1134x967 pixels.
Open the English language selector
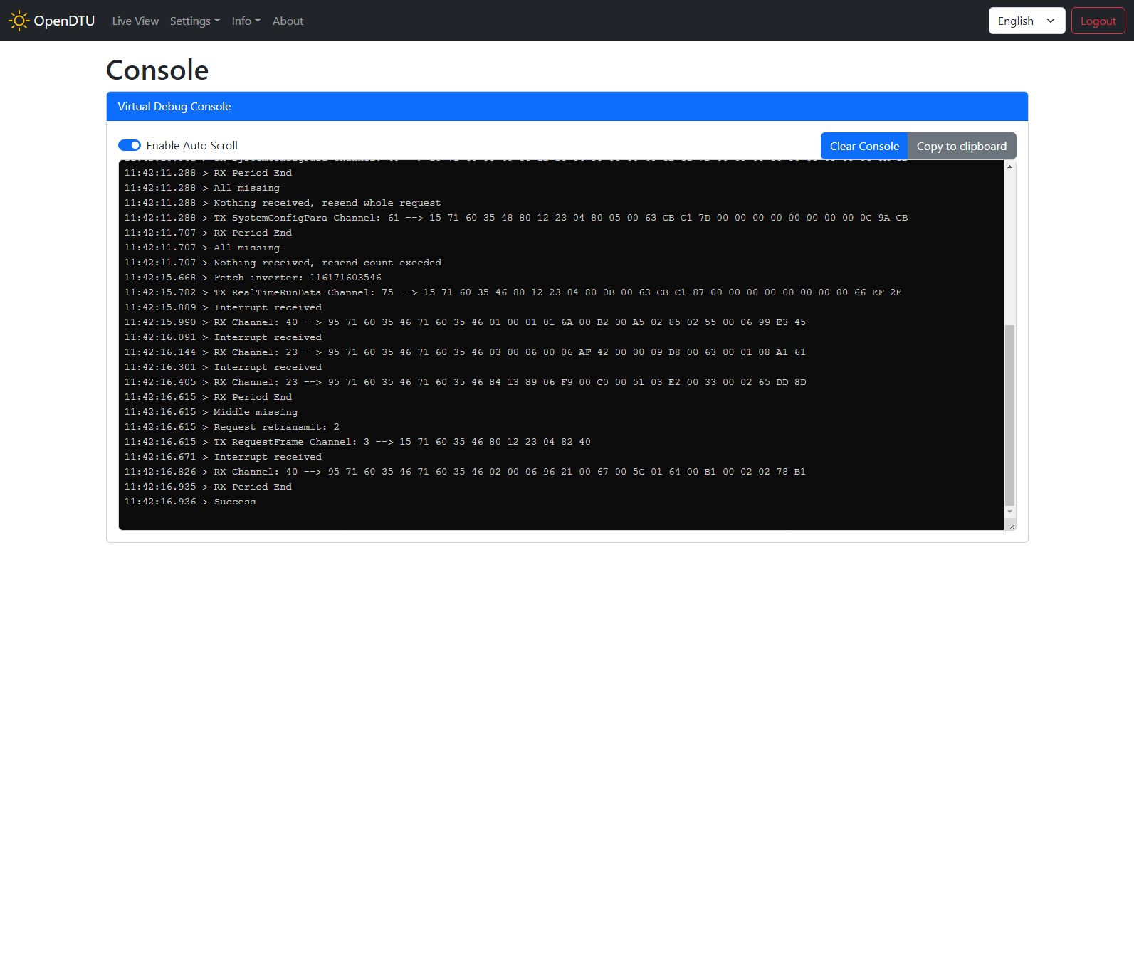pos(1026,21)
